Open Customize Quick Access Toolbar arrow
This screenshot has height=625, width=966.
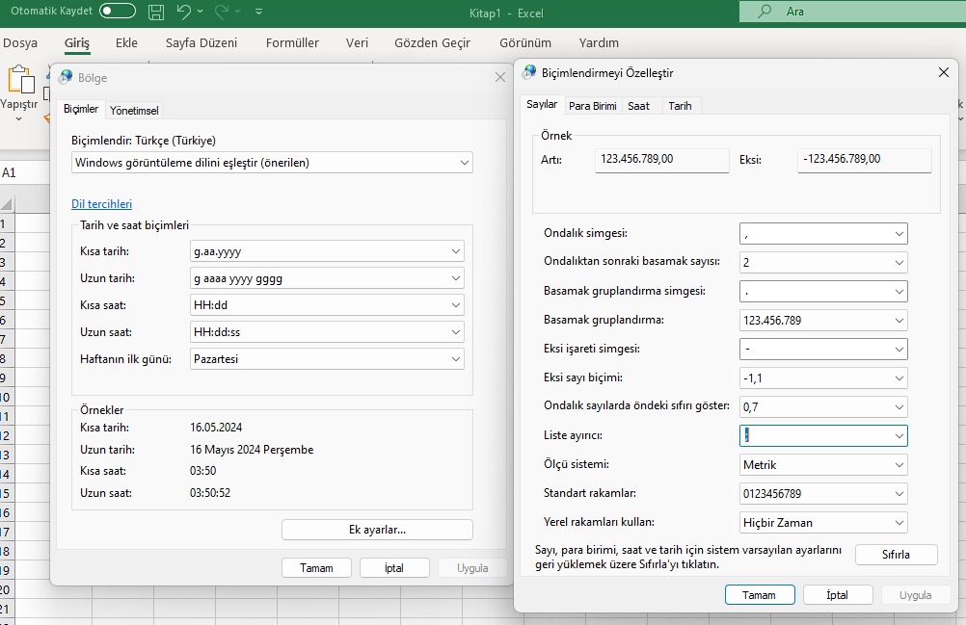point(258,13)
